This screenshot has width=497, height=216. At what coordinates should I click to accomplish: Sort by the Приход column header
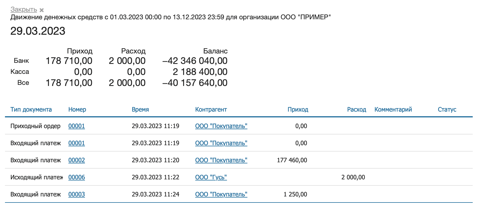[x=298, y=109]
